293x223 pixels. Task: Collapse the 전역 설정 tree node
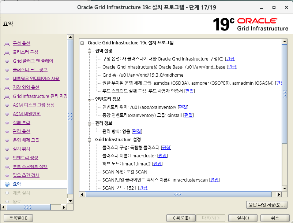pos(90,51)
